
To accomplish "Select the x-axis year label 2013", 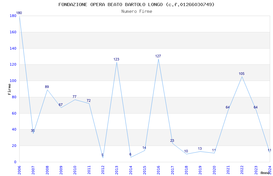I will coord(117,170).
